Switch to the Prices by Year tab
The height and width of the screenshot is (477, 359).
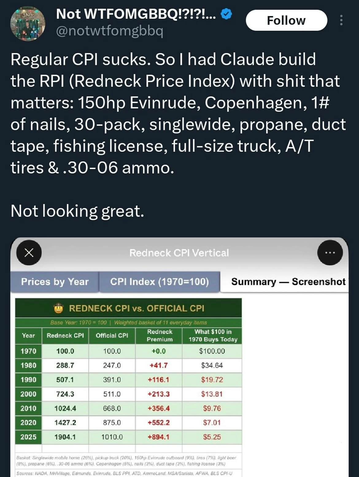[x=55, y=282]
